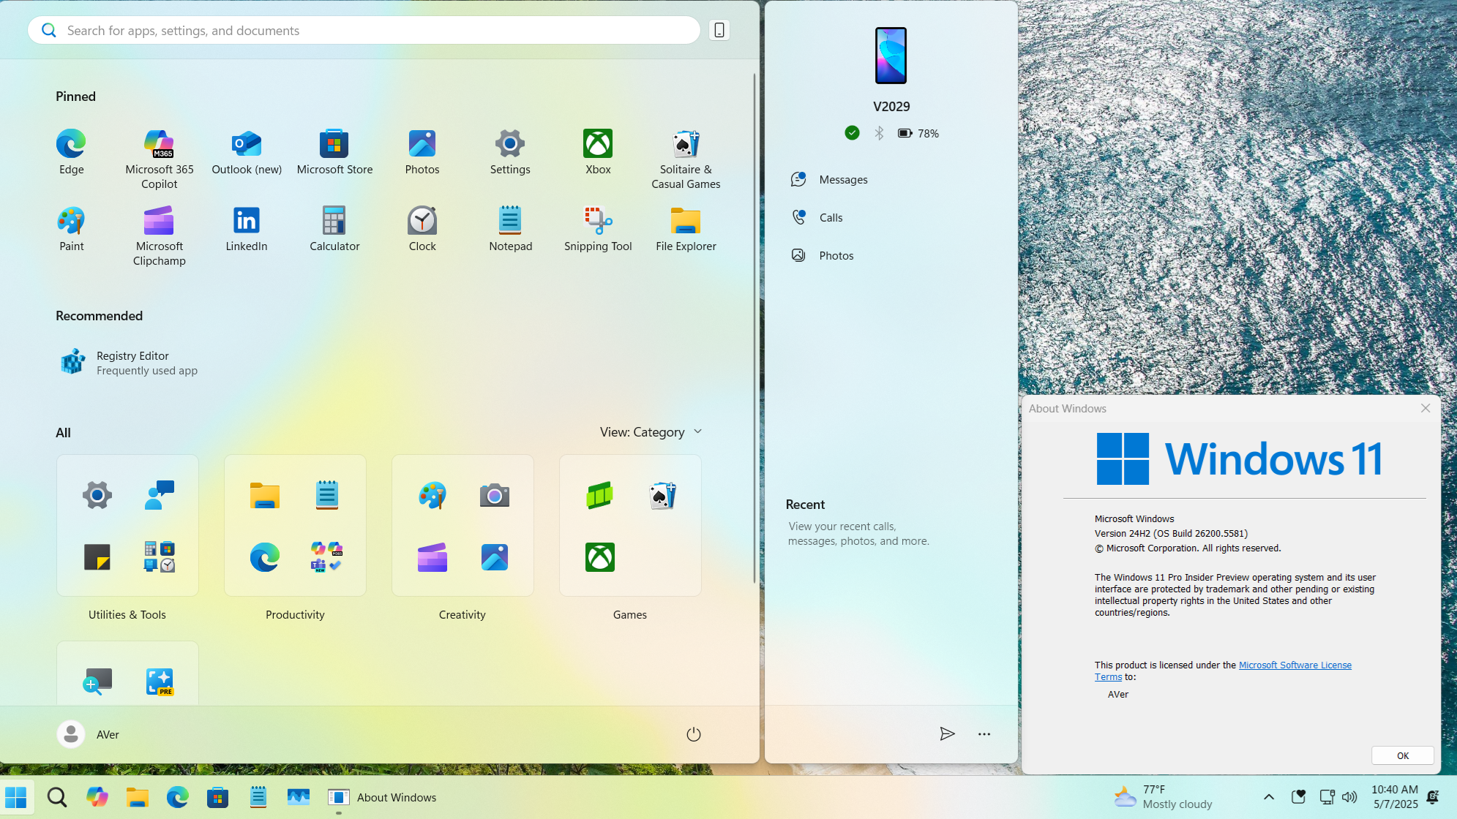Open the pinned Outlook (new) app
Viewport: 1457px width, 819px height.
point(247,152)
